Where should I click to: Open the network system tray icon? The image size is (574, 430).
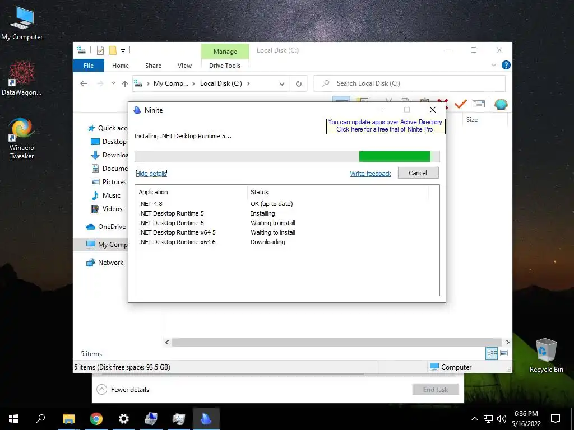click(x=488, y=419)
